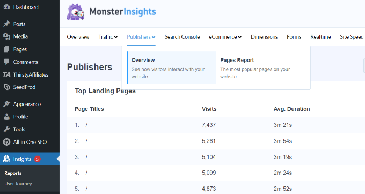Click the Page Titles column header
The height and width of the screenshot is (194, 365).
(89, 109)
